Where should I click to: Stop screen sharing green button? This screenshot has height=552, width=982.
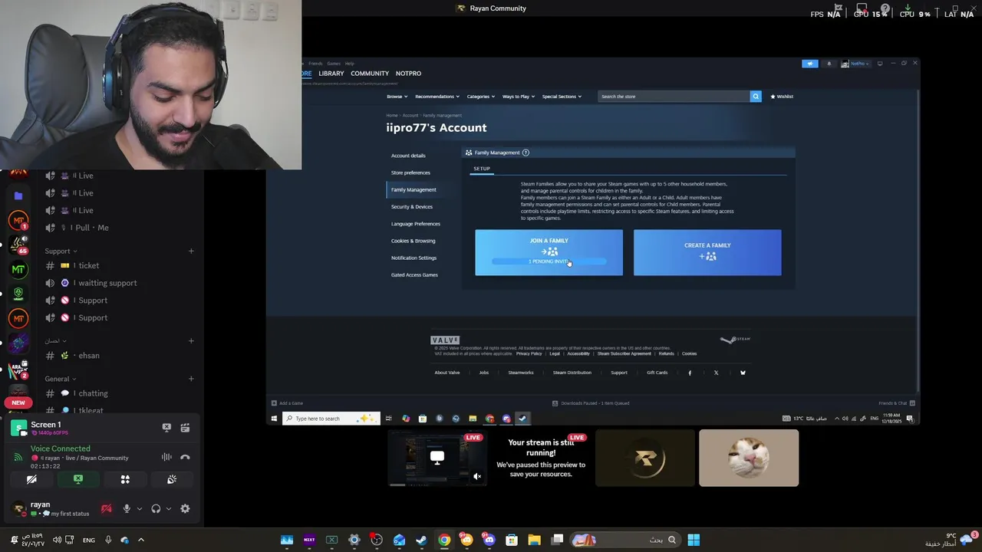[78, 479]
